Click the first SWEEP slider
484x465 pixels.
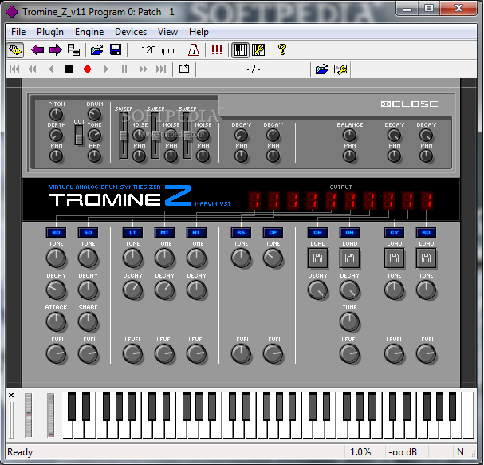(124, 136)
